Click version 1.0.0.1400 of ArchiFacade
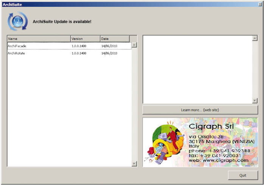 point(79,46)
